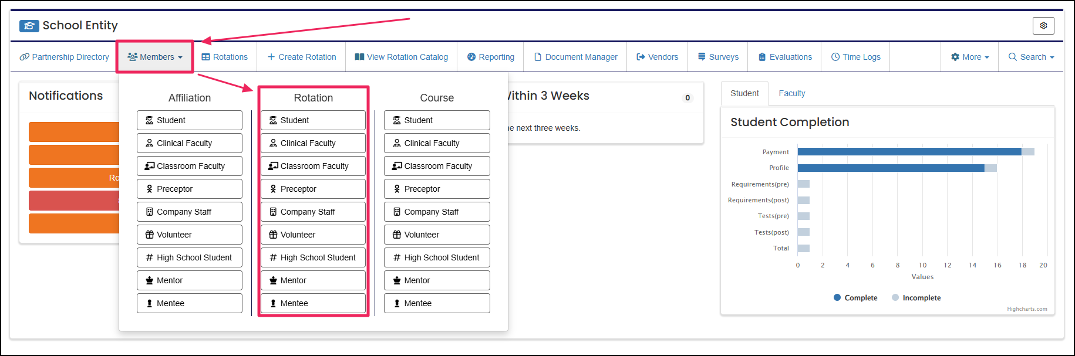1075x356 pixels.
Task: Toggle the Members dropdown menu
Action: pos(155,57)
